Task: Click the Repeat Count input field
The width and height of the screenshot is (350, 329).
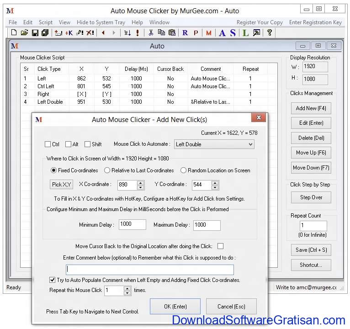Action: [313, 226]
